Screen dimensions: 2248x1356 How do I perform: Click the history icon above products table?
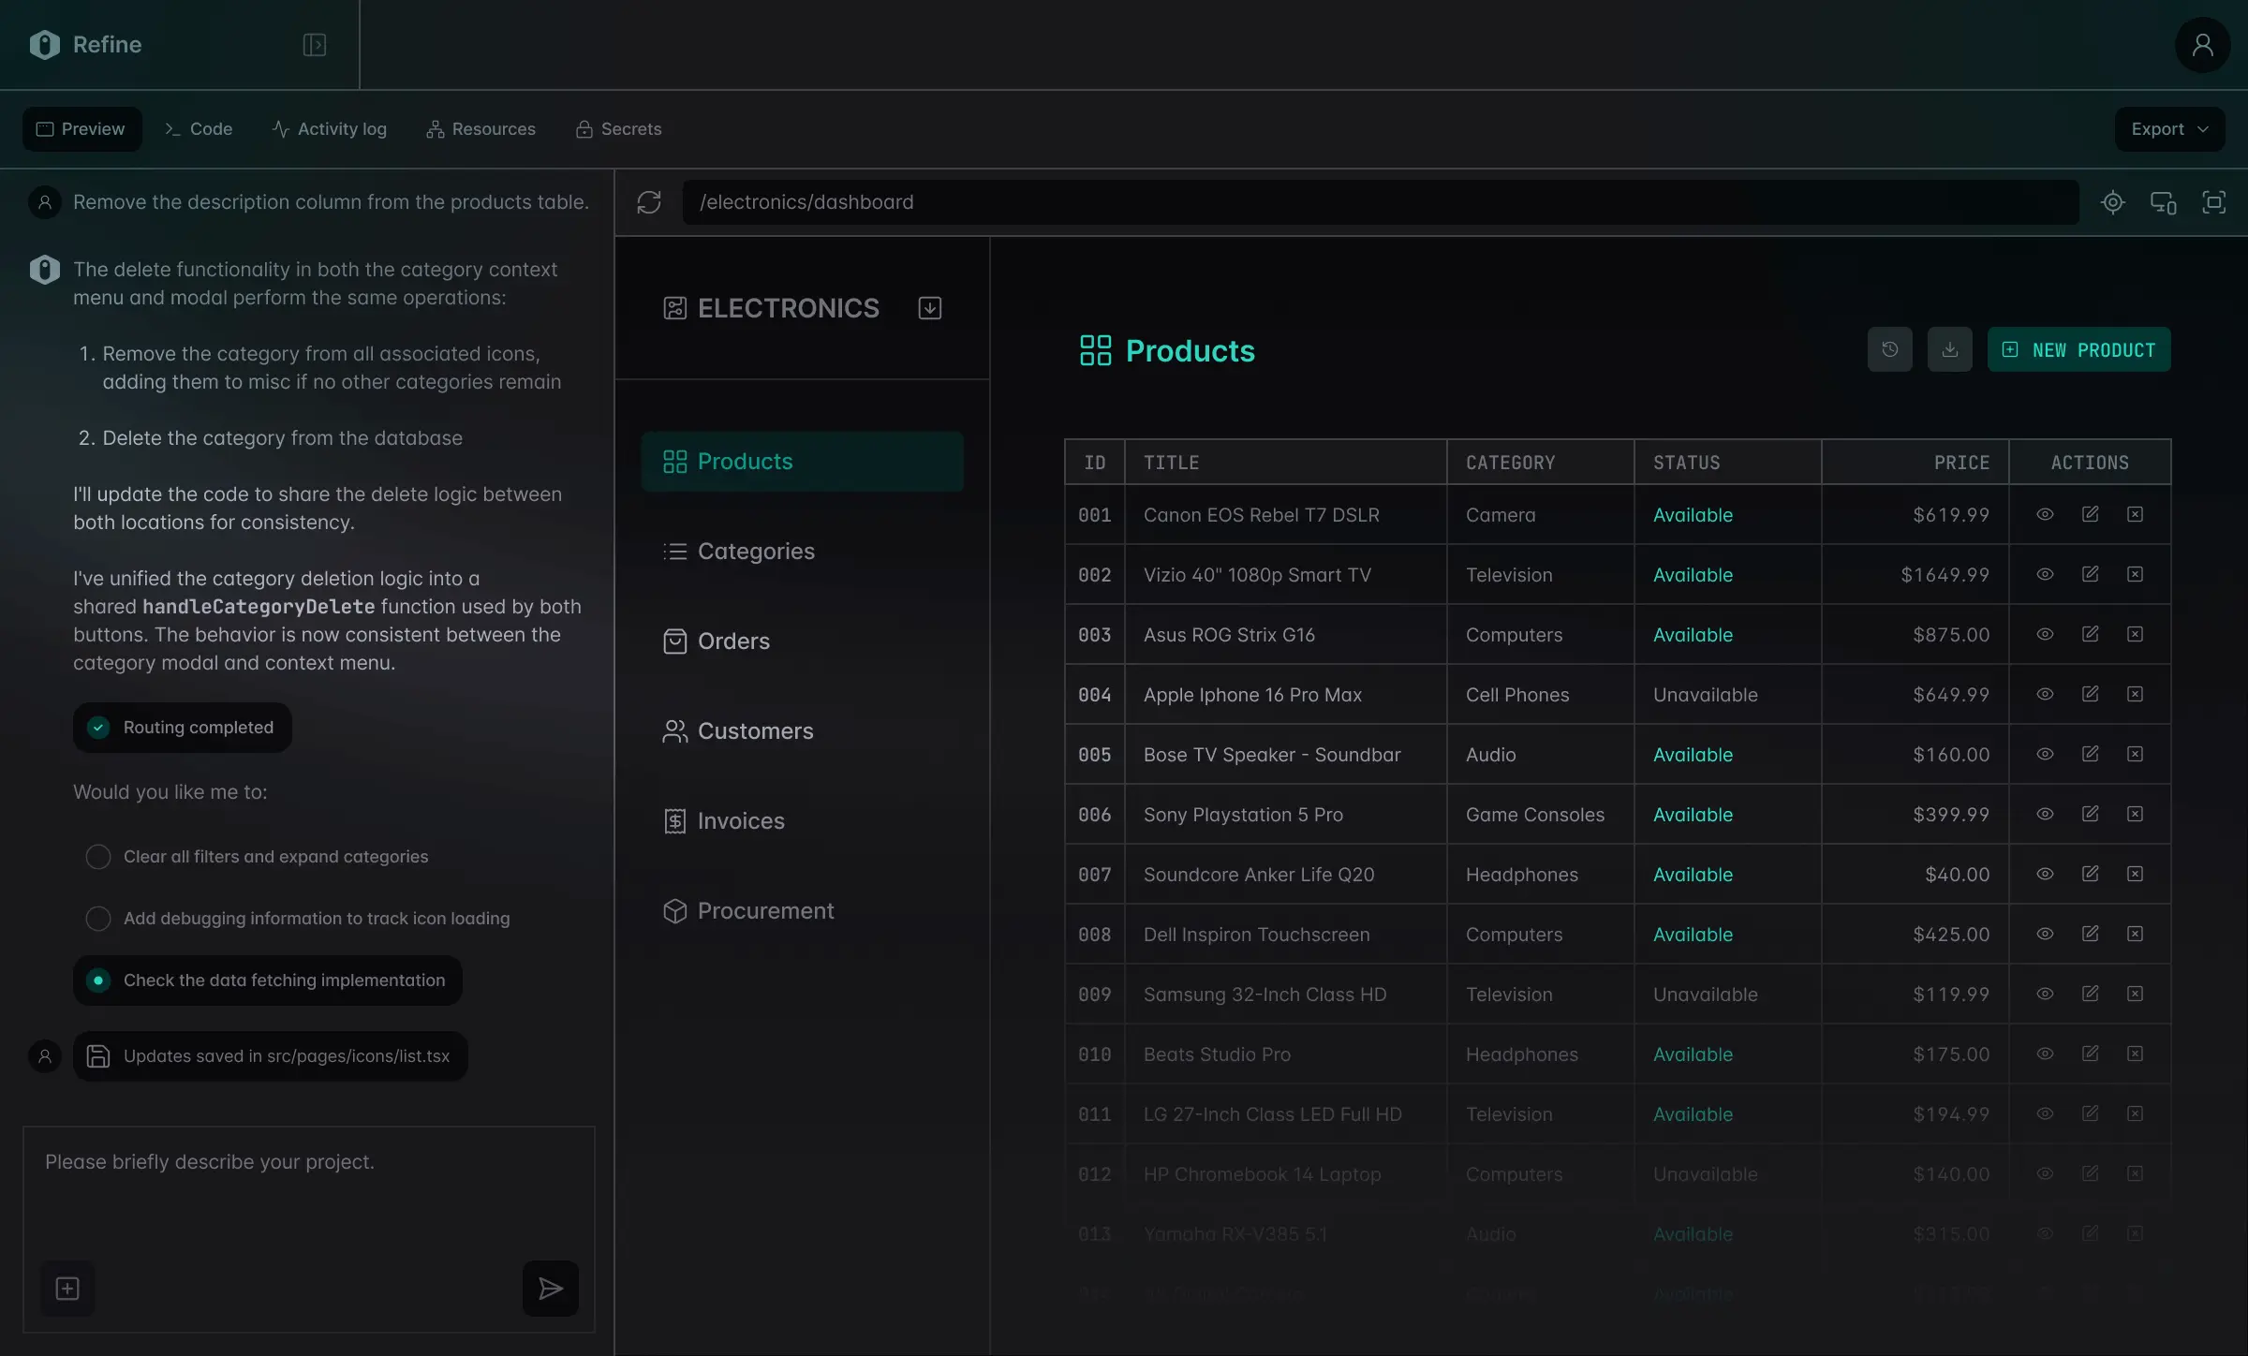coord(1889,349)
